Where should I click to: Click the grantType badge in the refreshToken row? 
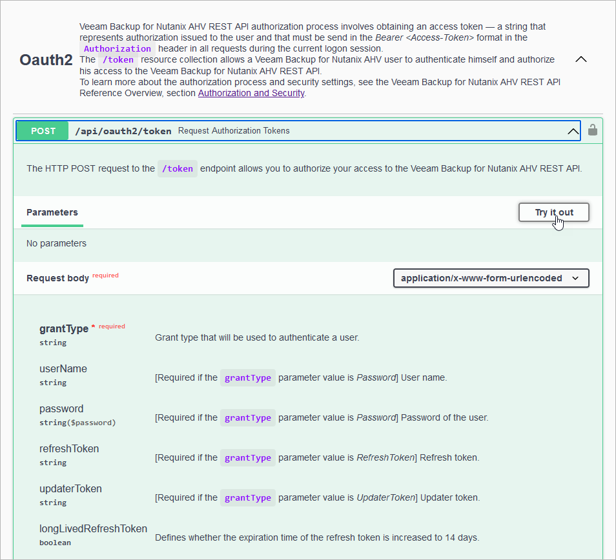247,457
